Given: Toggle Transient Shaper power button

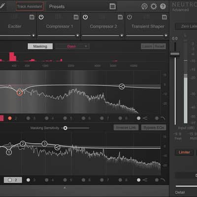Looking at the screenshot, I should coord(130,17).
